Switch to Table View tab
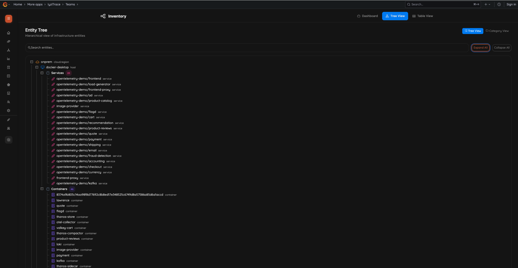518x268 pixels. [x=423, y=16]
